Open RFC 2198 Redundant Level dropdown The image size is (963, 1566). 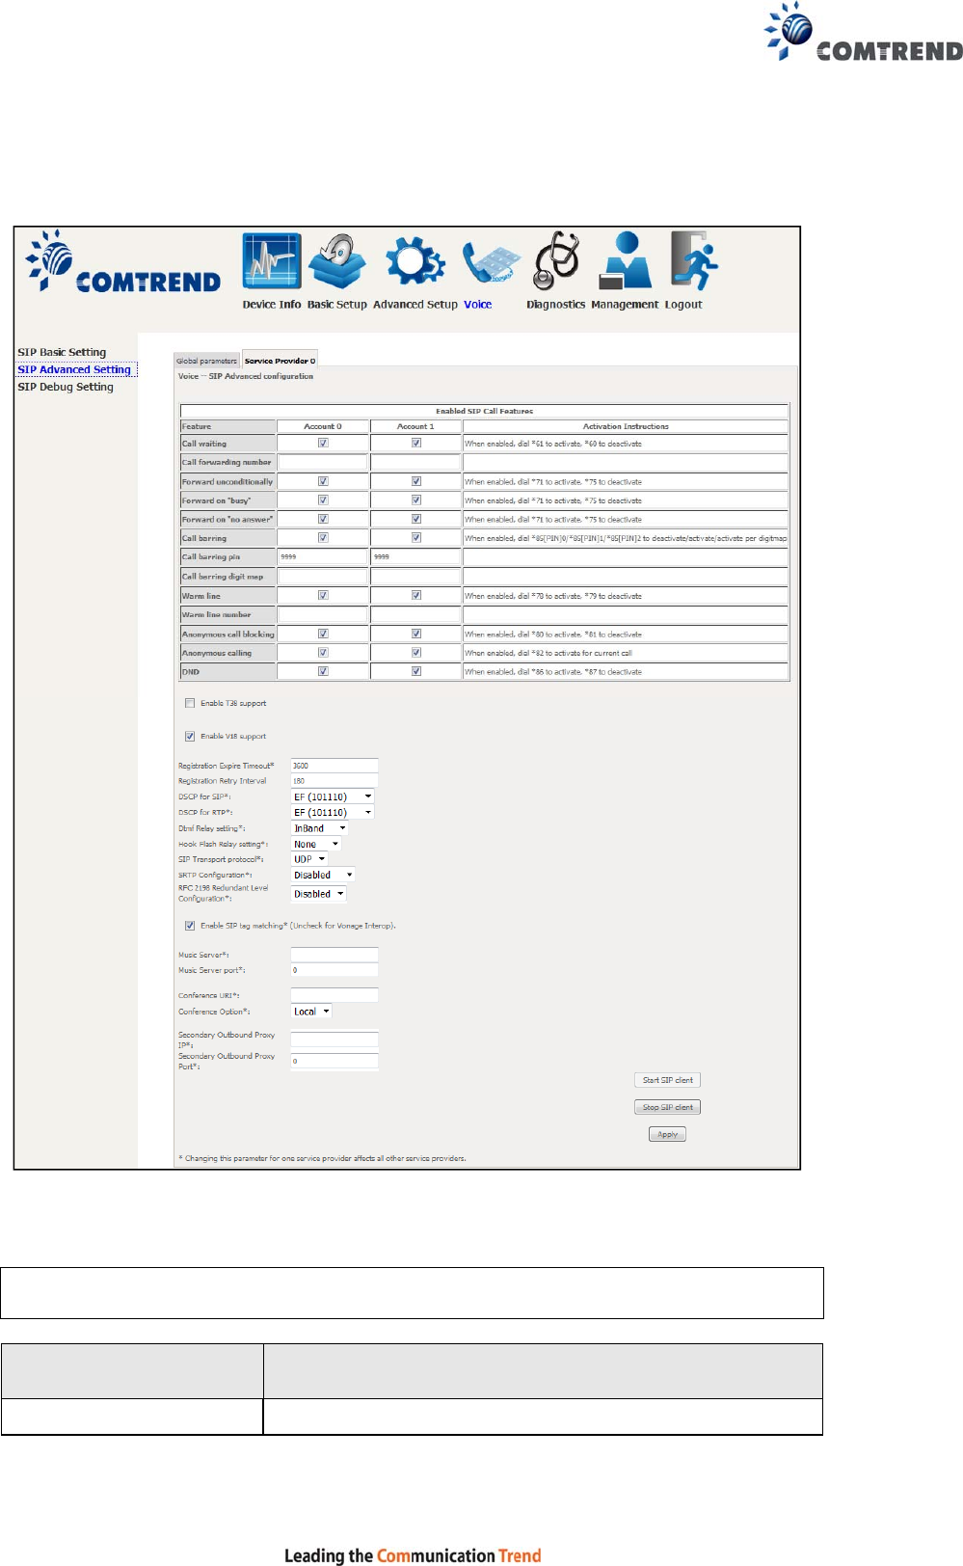pos(318,894)
